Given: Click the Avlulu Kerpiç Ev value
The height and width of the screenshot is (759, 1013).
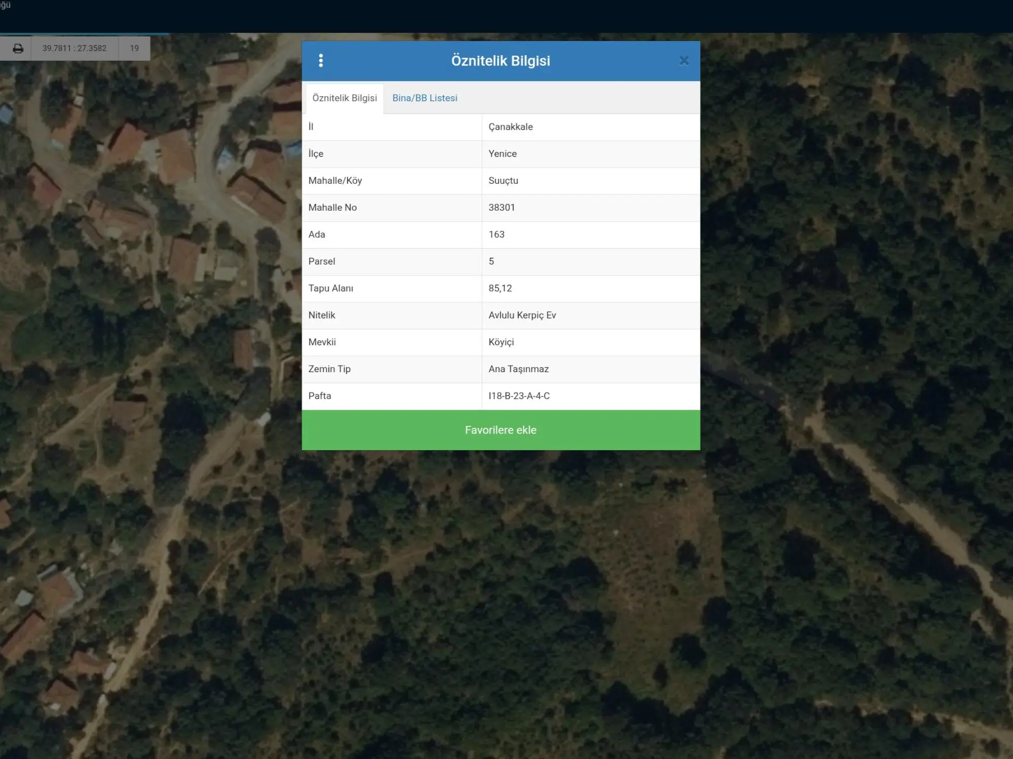Looking at the screenshot, I should click(522, 315).
